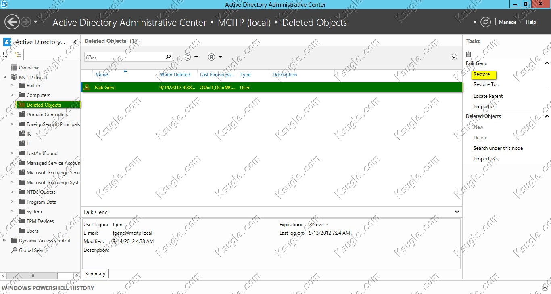551x294 pixels.
Task: Open the Builtin folder icon
Action: (22, 85)
